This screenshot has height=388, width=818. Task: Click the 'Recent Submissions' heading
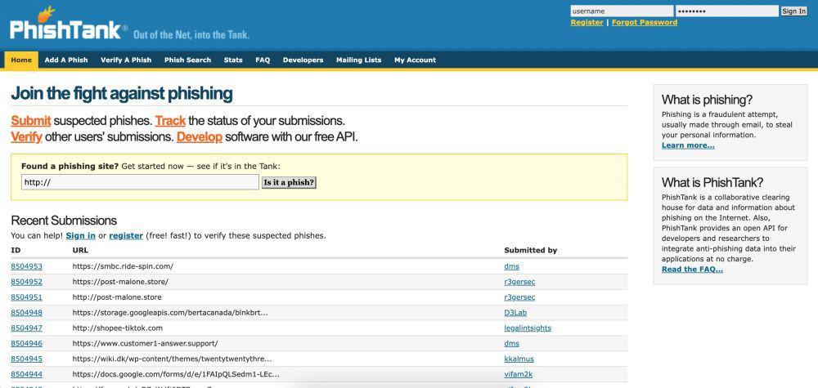pos(64,221)
